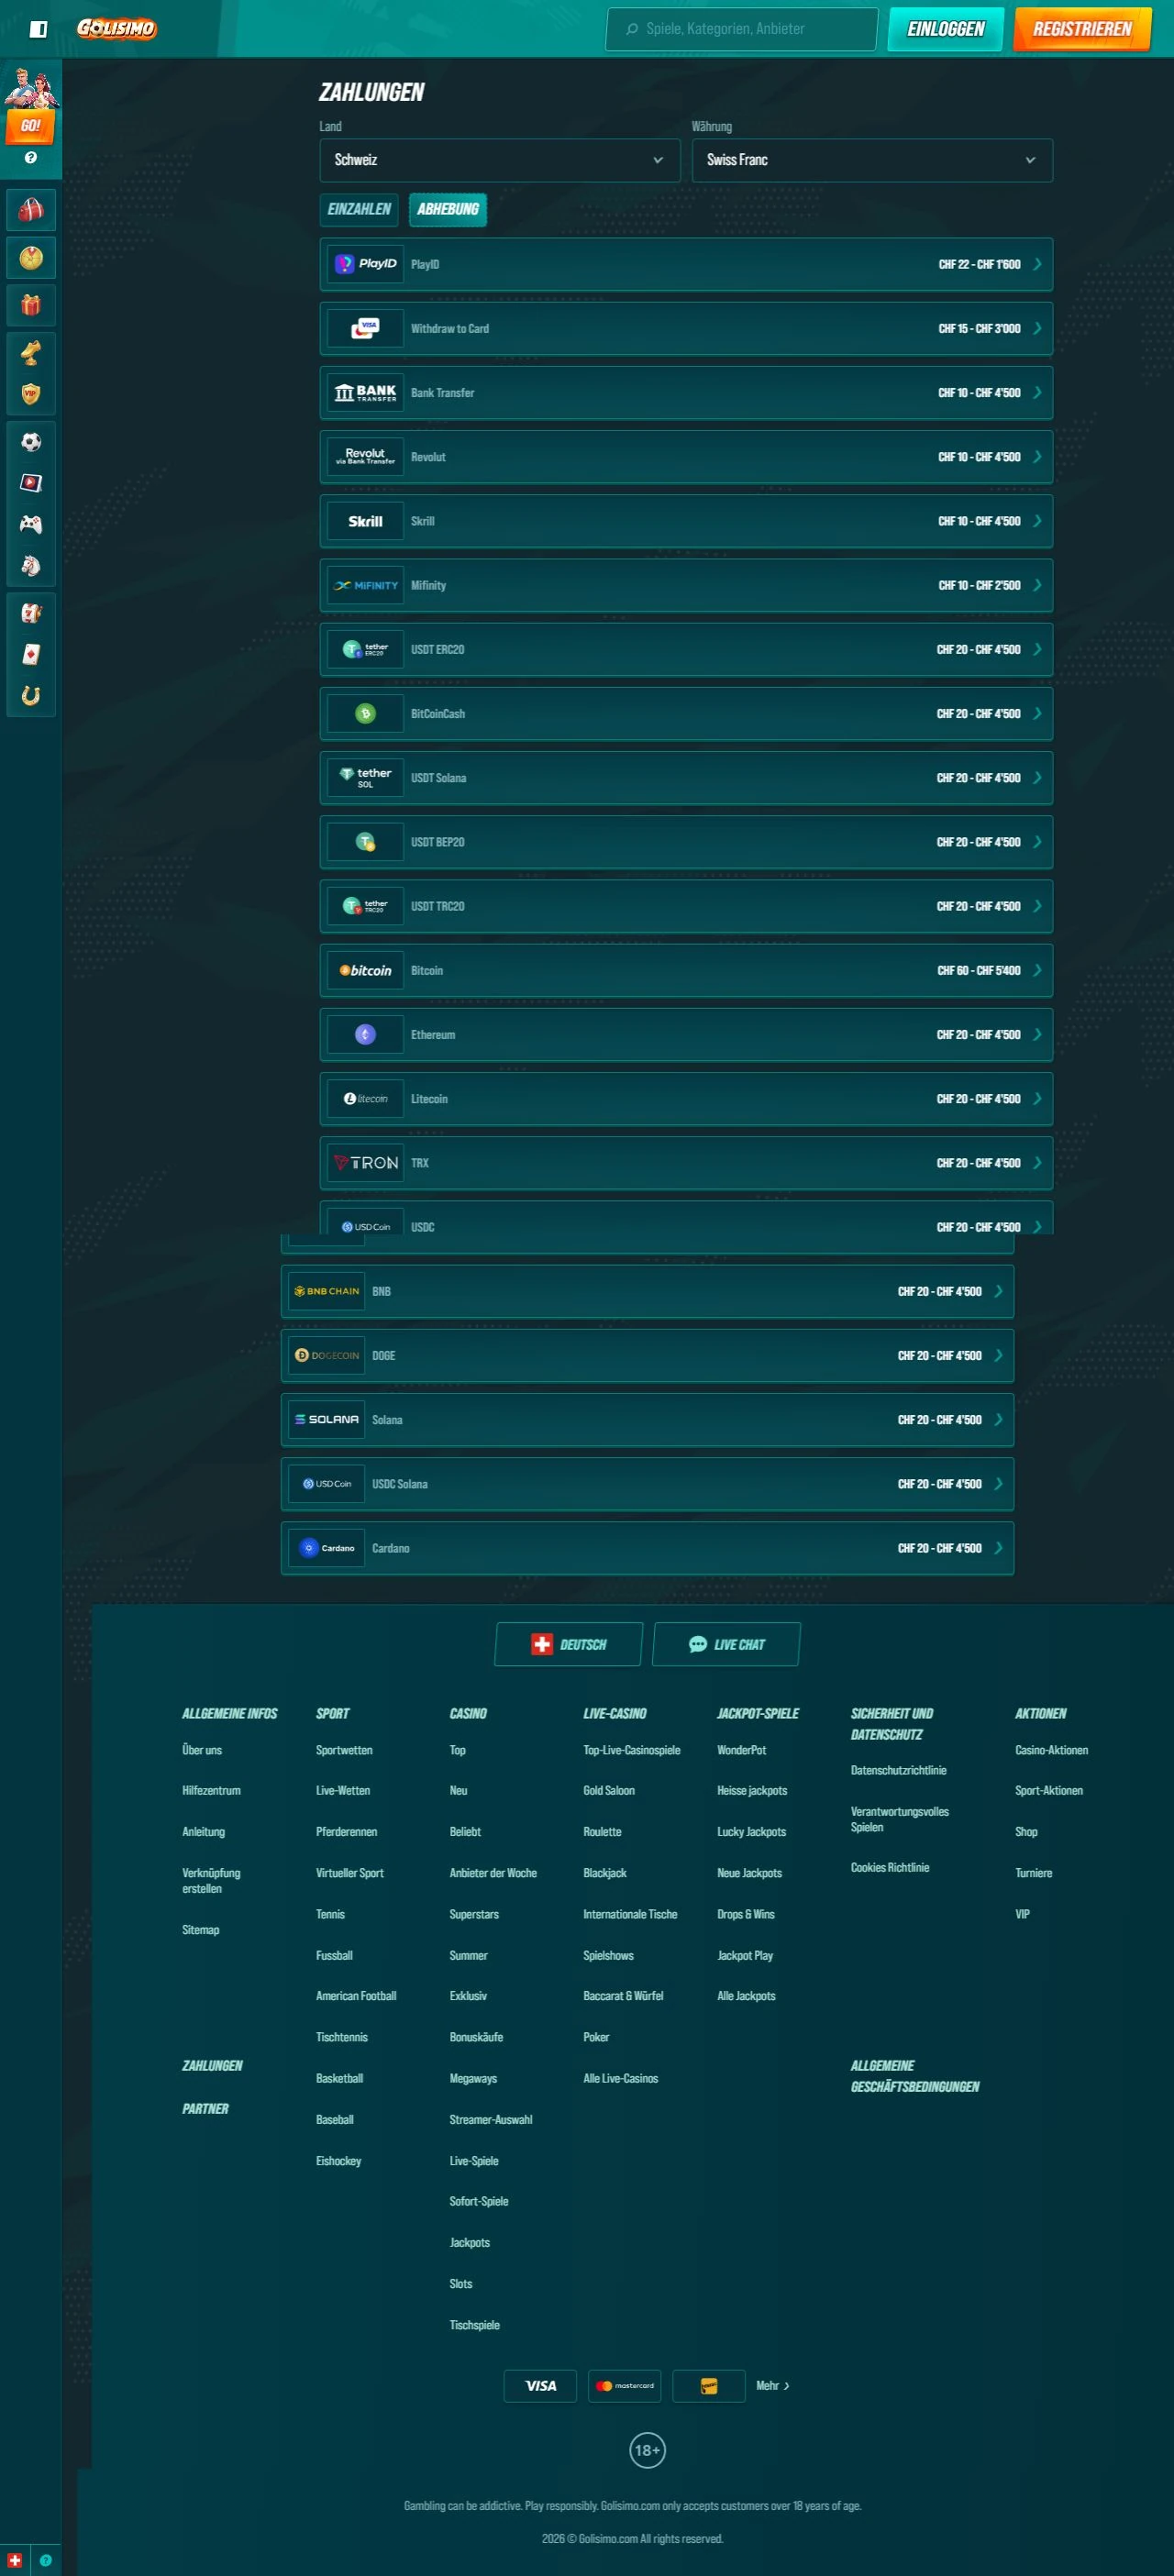1174x2576 pixels.
Task: Open the Währung dropdown showing Swiss Franc
Action: [x=872, y=160]
